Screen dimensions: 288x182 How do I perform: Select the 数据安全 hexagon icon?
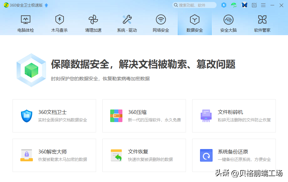click(195, 19)
